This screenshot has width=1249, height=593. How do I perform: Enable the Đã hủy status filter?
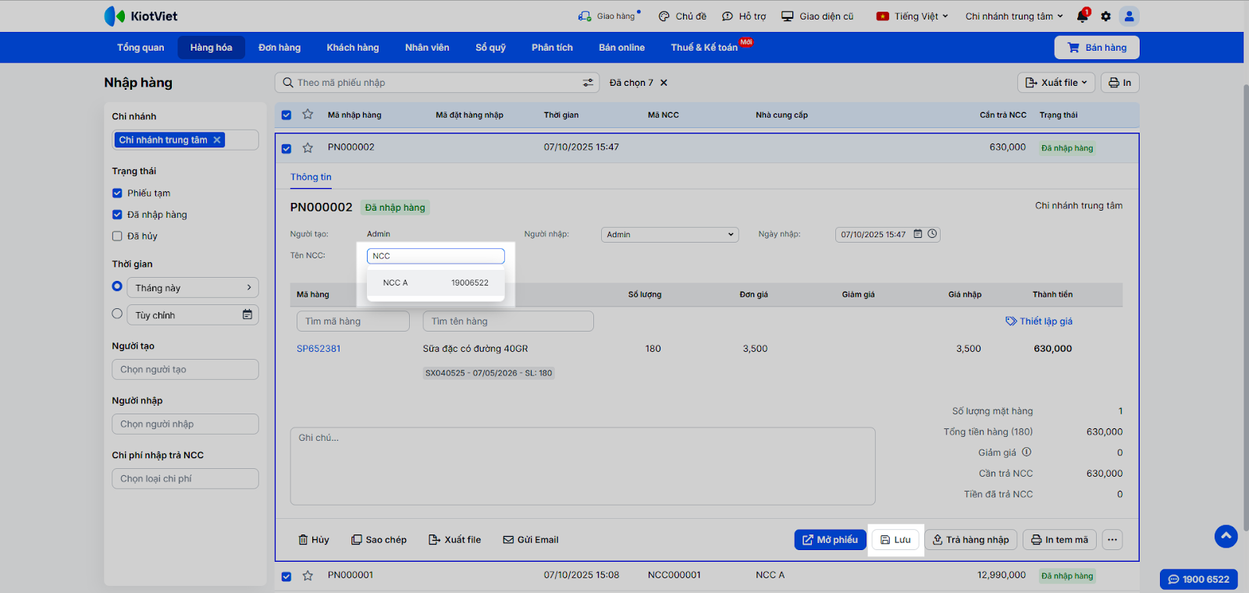click(x=117, y=236)
